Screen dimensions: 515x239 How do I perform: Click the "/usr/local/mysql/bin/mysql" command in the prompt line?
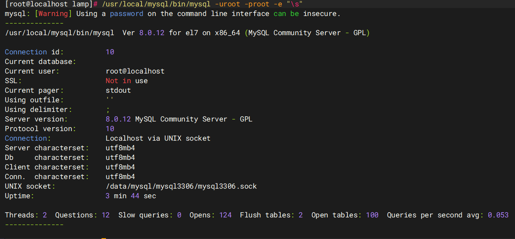click(156, 4)
